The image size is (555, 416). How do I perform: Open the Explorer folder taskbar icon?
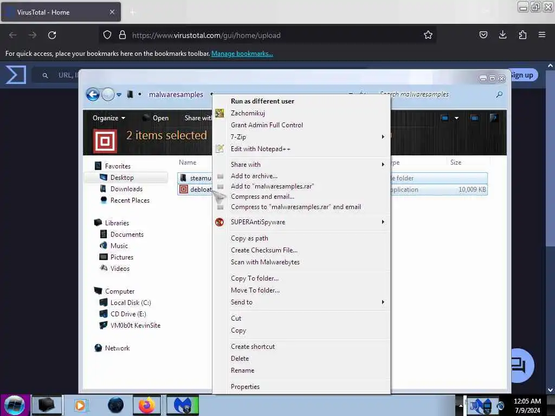point(47,405)
